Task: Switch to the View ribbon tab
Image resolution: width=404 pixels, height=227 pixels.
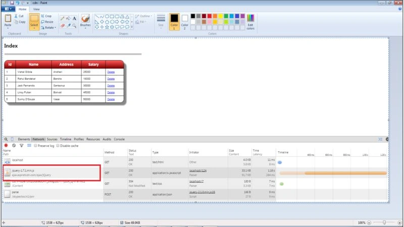Action: [36, 9]
